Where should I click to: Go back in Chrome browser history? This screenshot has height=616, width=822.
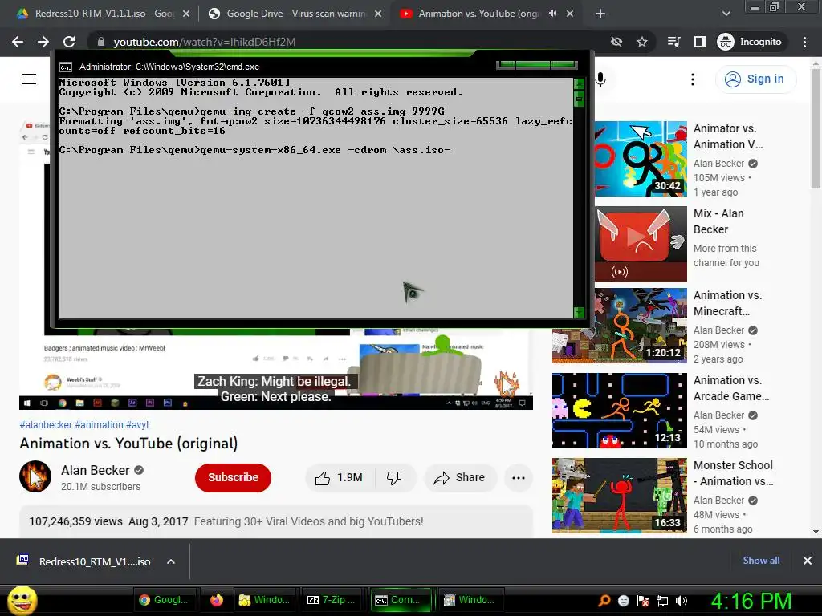(18, 42)
